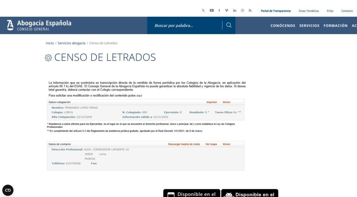This screenshot has width=357, height=197.
Task: Go to Portal de Transparencia
Action: tap(275, 11)
